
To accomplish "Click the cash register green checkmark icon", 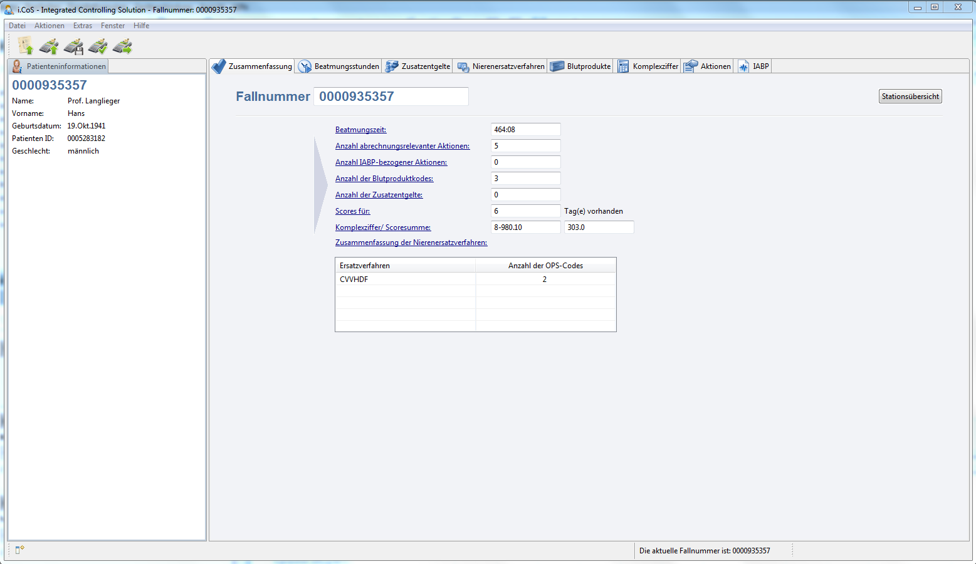I will coord(98,46).
